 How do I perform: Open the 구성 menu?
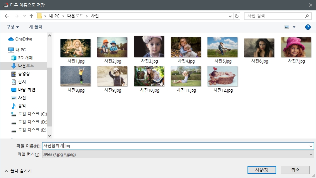coord(12,27)
